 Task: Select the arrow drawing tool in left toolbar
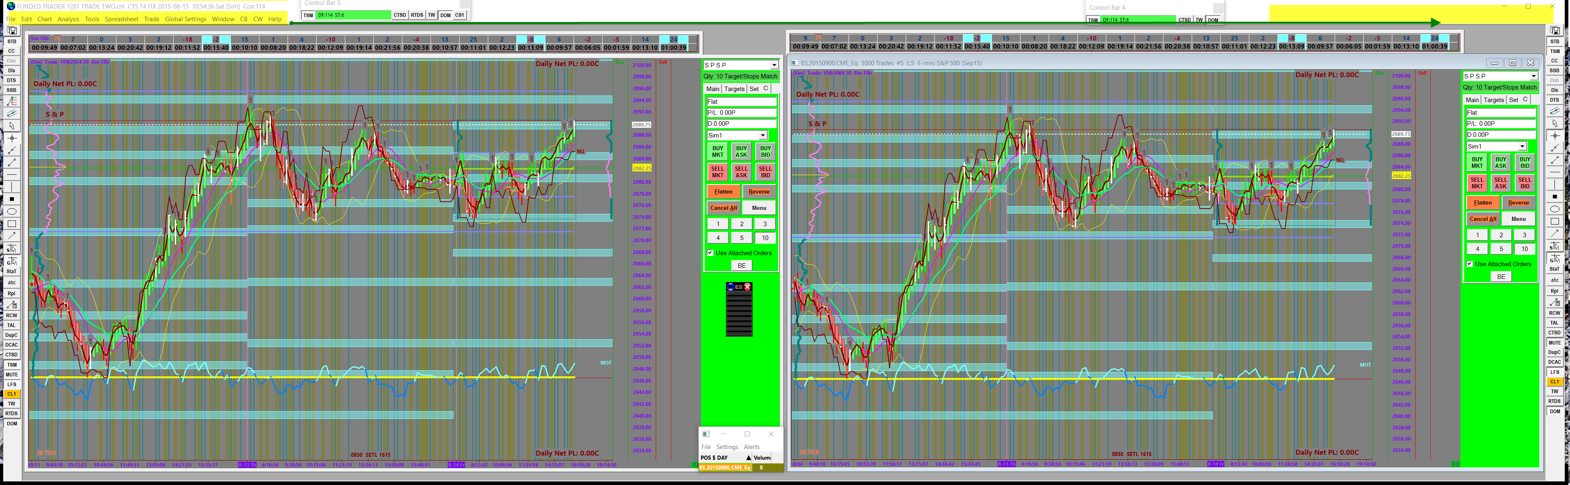tap(11, 236)
